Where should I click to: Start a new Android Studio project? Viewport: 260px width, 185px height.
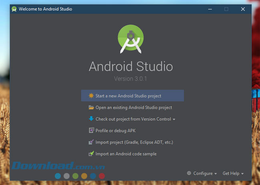(x=132, y=96)
